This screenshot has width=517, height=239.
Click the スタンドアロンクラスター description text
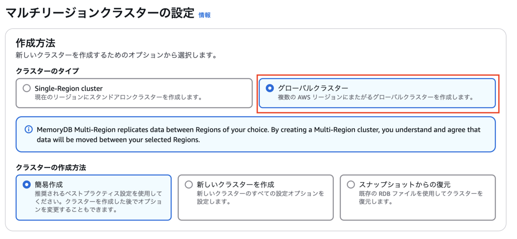click(x=118, y=97)
